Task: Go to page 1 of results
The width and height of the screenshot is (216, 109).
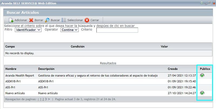Action: click(40, 99)
